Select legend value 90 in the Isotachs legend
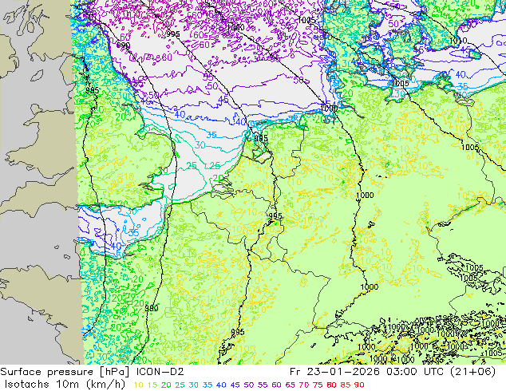The width and height of the screenshot is (506, 391). pos(359,385)
